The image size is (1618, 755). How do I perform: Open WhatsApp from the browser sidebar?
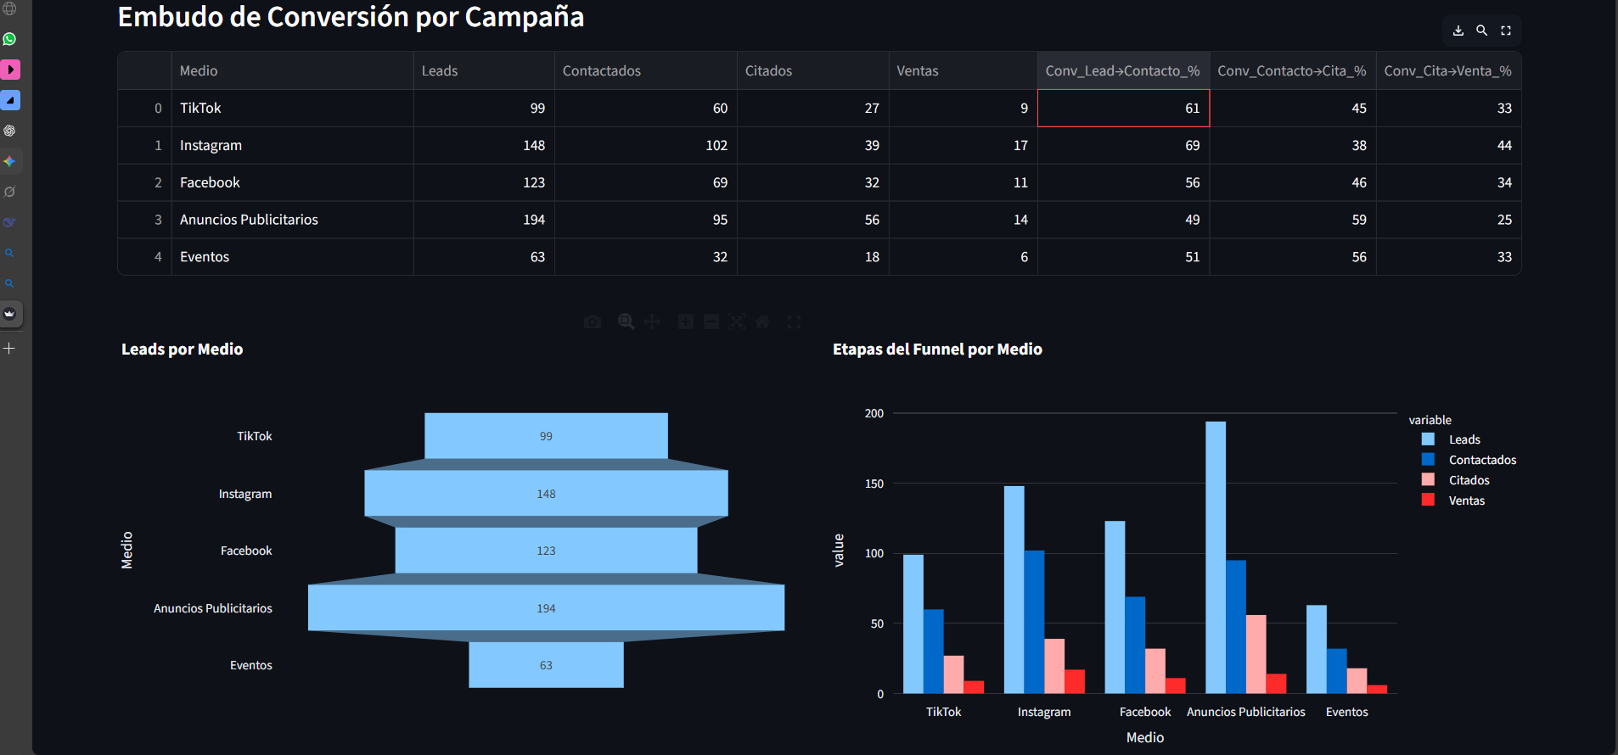click(10, 39)
